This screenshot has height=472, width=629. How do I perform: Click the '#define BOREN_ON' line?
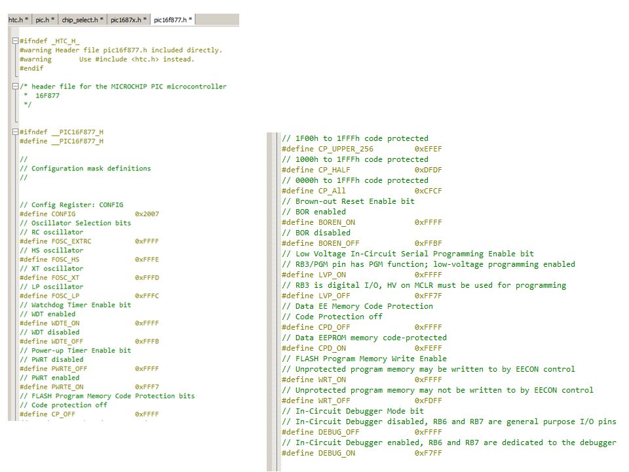(362, 222)
